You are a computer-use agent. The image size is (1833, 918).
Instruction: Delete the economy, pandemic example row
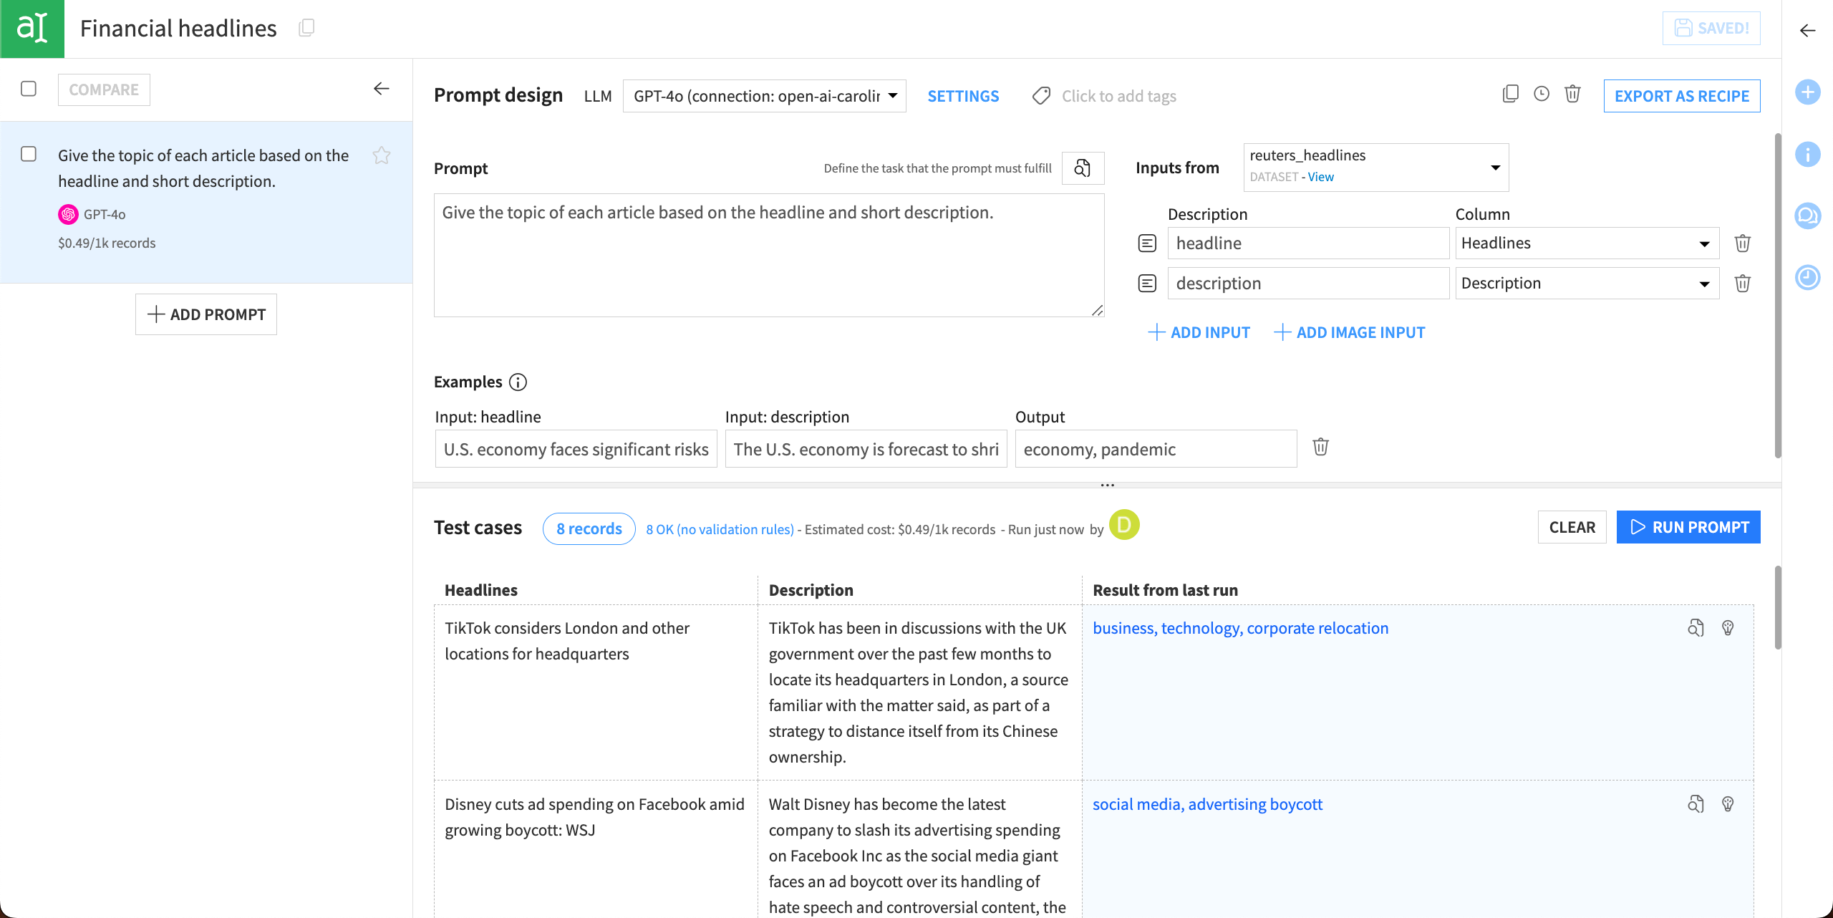pos(1321,447)
